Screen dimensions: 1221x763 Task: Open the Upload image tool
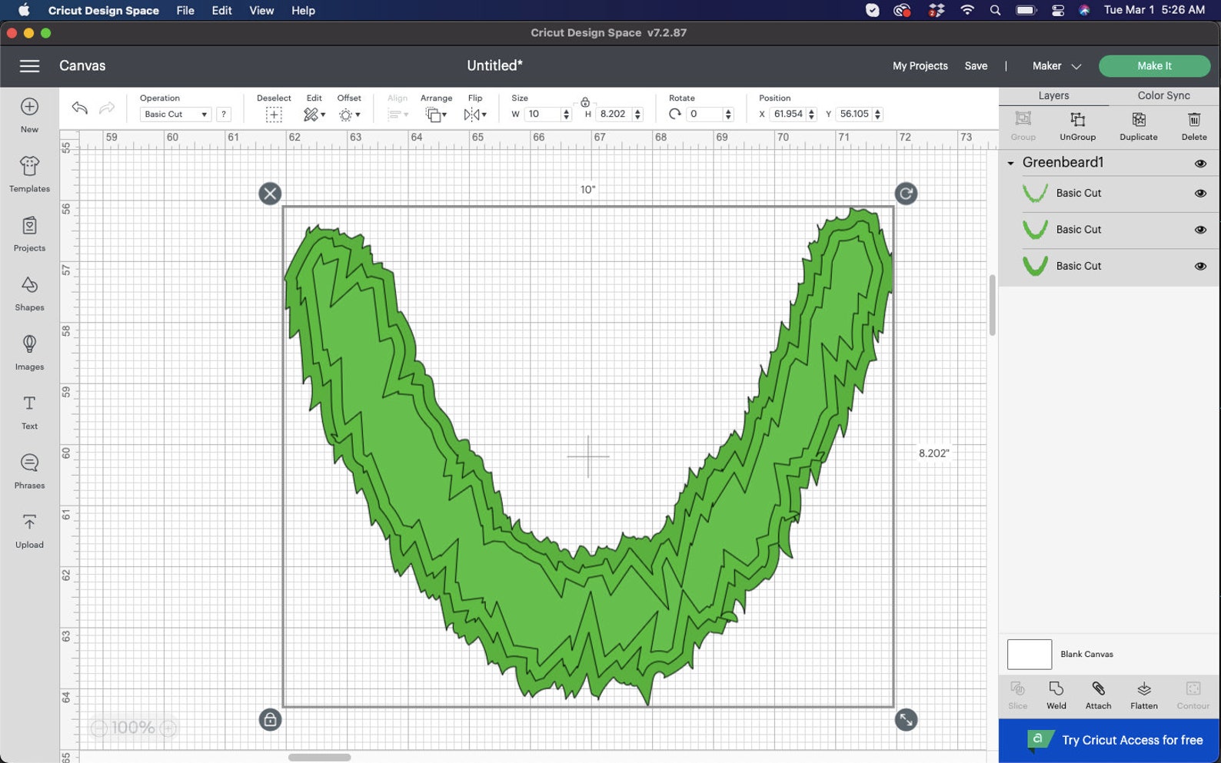pos(29,531)
